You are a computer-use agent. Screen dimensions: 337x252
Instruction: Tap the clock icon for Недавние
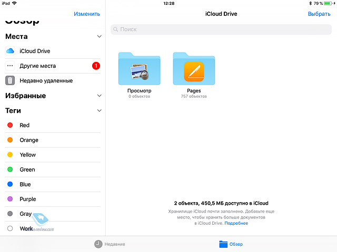98,244
